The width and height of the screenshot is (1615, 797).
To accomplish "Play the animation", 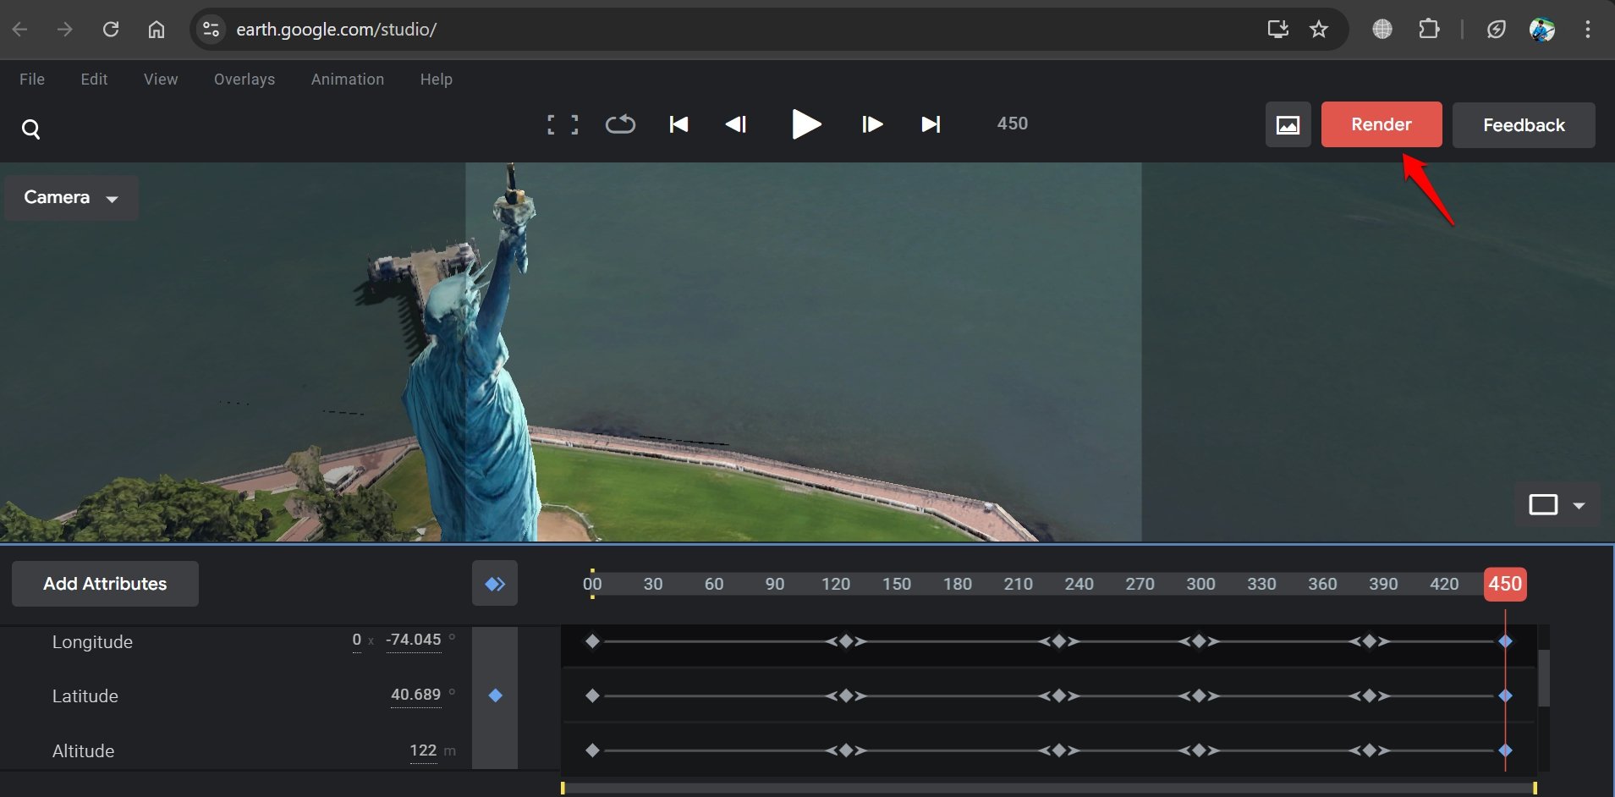I will pyautogui.click(x=806, y=124).
